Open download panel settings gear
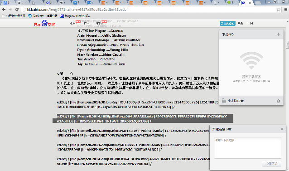 point(279,101)
